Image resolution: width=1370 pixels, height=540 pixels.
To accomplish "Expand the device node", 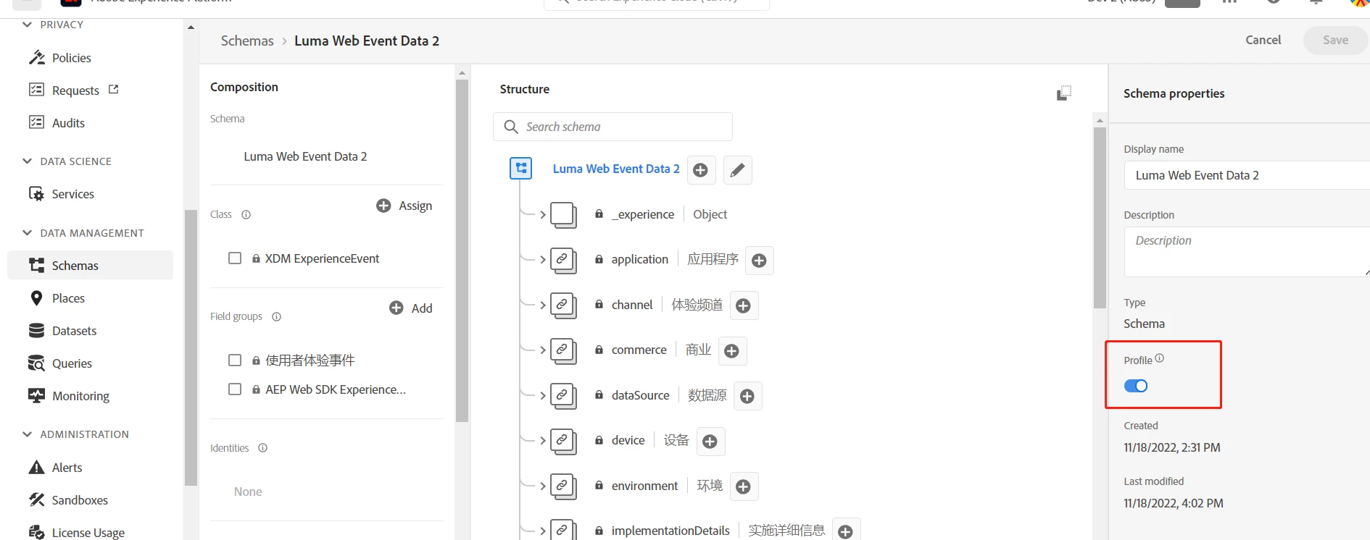I will pos(542,440).
